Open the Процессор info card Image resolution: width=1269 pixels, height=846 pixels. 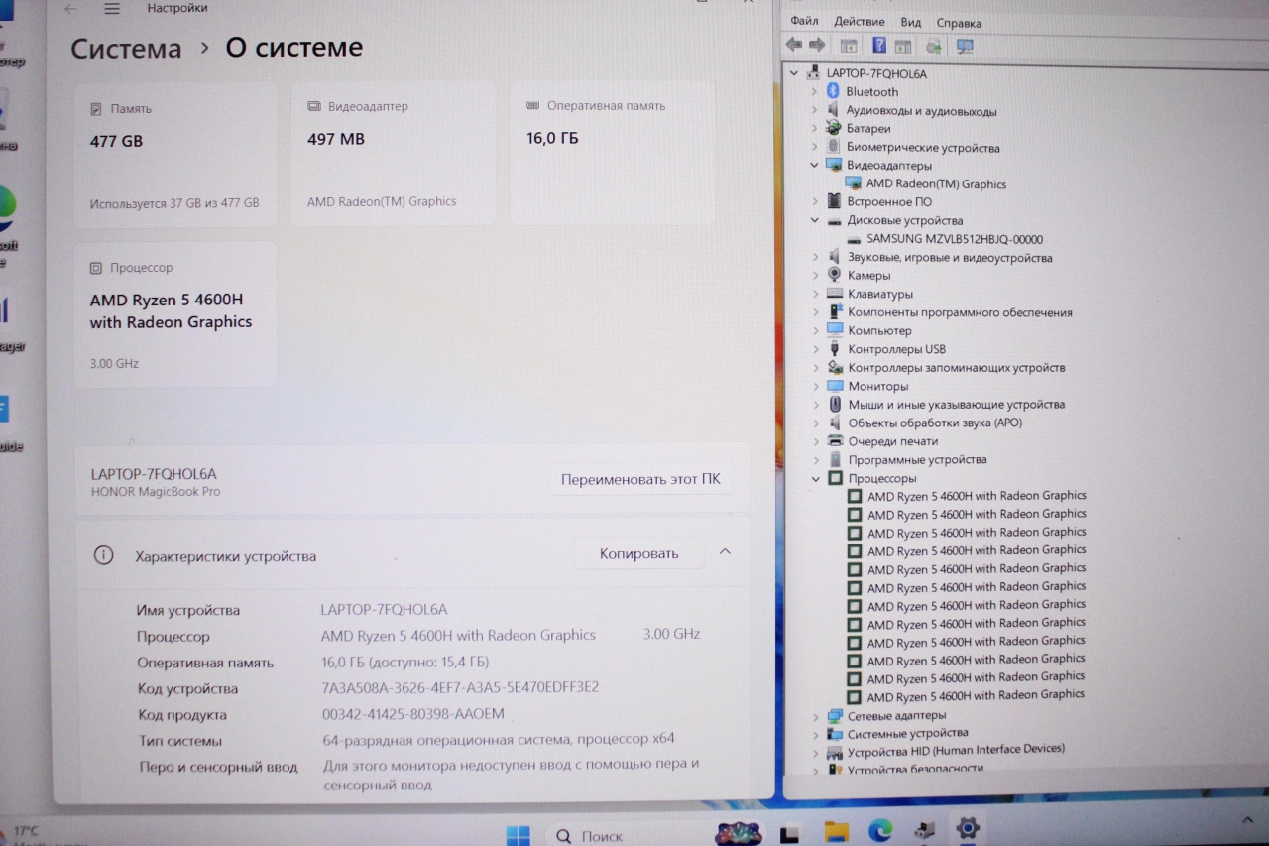pos(175,314)
